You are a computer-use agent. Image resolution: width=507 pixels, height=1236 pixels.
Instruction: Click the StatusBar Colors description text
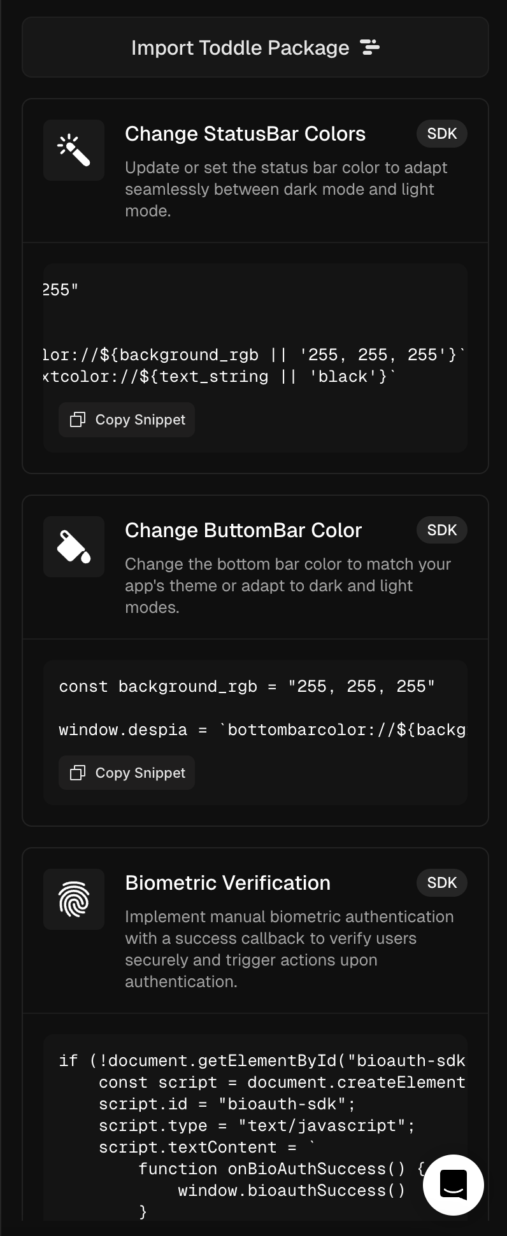click(x=286, y=189)
